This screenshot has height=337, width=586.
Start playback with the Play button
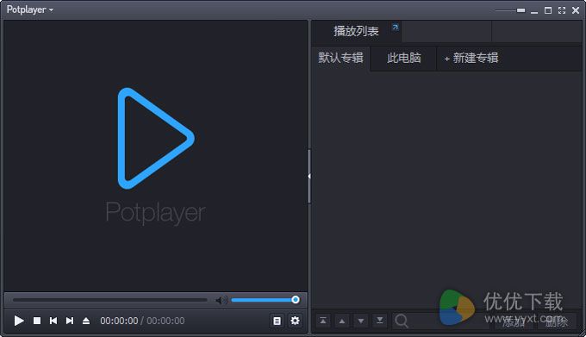[x=19, y=321]
